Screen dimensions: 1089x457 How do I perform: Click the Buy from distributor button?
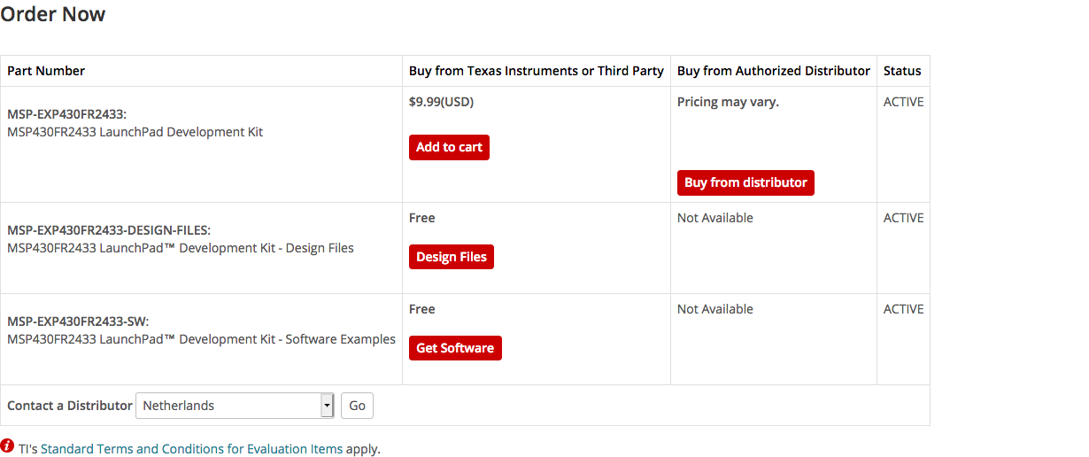click(x=745, y=182)
